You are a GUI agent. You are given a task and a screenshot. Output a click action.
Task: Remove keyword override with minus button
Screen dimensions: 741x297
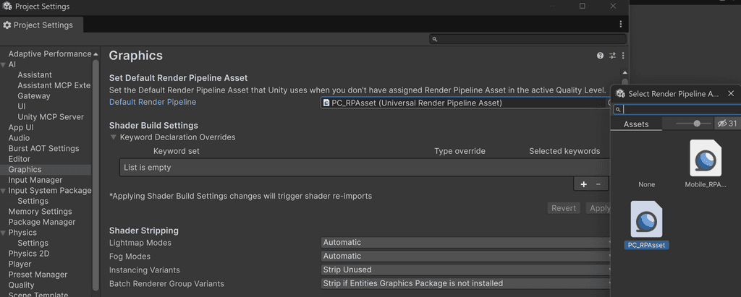598,184
